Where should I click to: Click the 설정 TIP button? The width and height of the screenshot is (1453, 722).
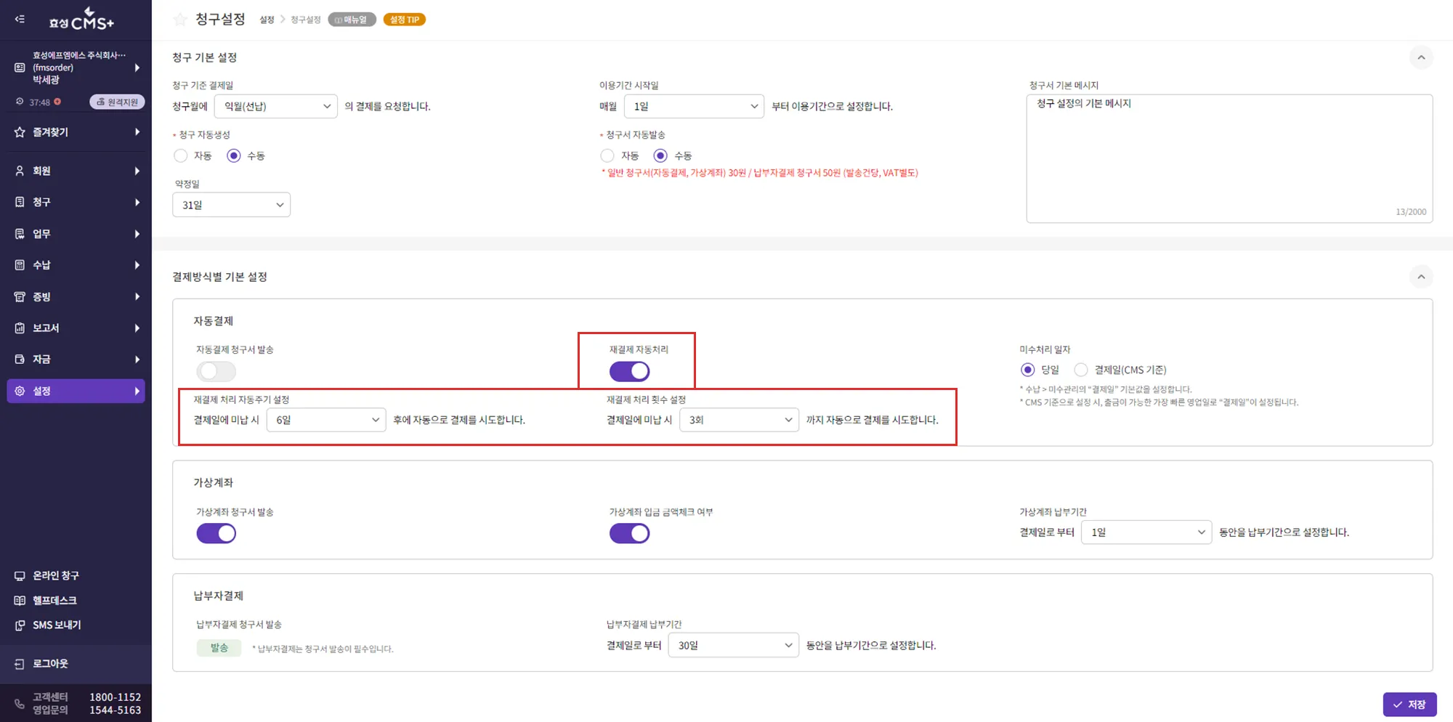(x=404, y=20)
